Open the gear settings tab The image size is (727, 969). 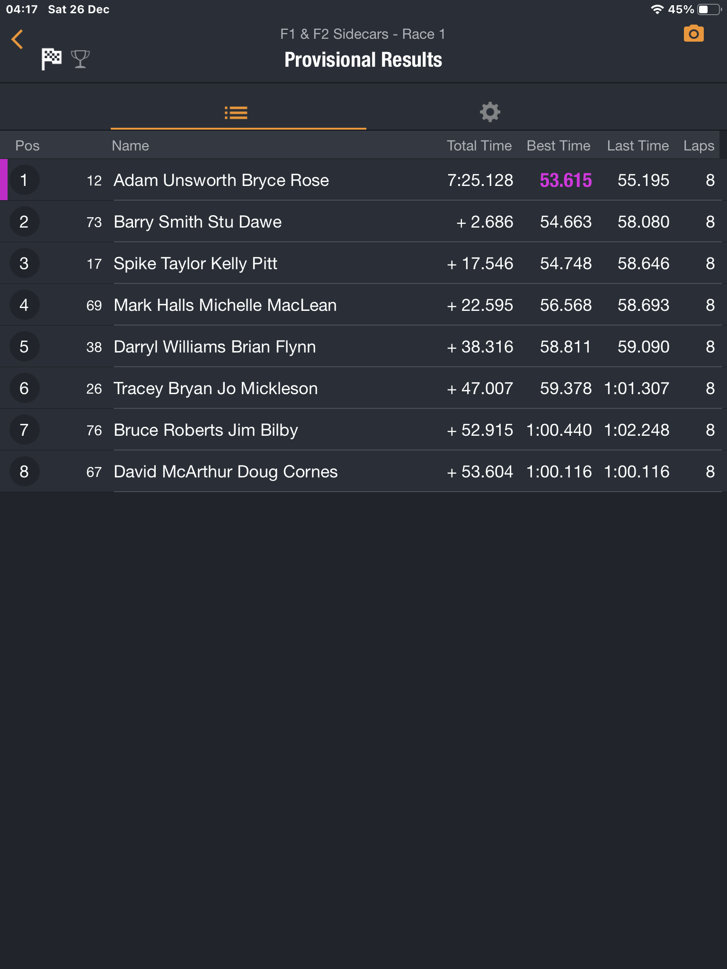[x=490, y=112]
